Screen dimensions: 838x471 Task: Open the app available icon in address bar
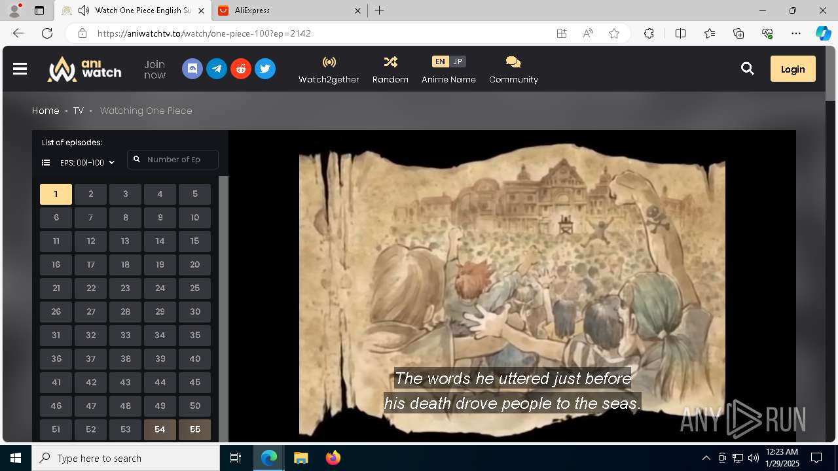pos(562,33)
